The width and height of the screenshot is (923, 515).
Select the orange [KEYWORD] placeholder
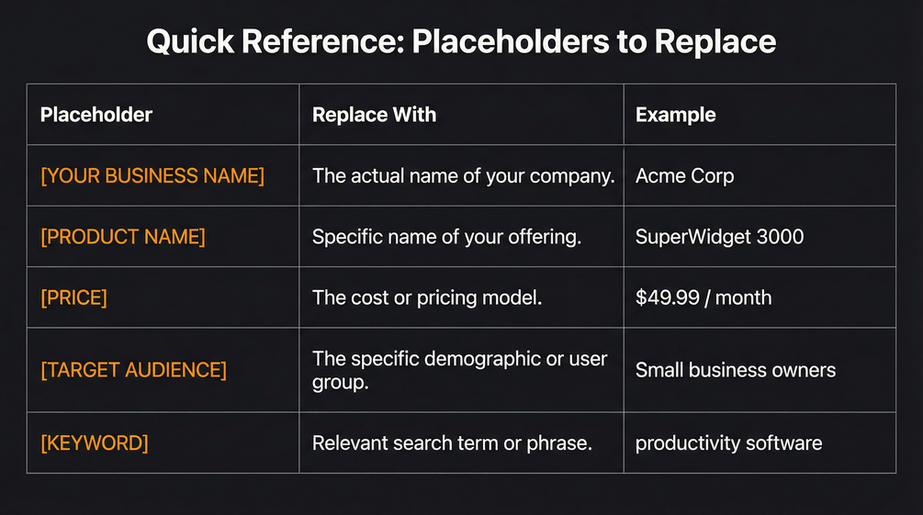coord(95,442)
